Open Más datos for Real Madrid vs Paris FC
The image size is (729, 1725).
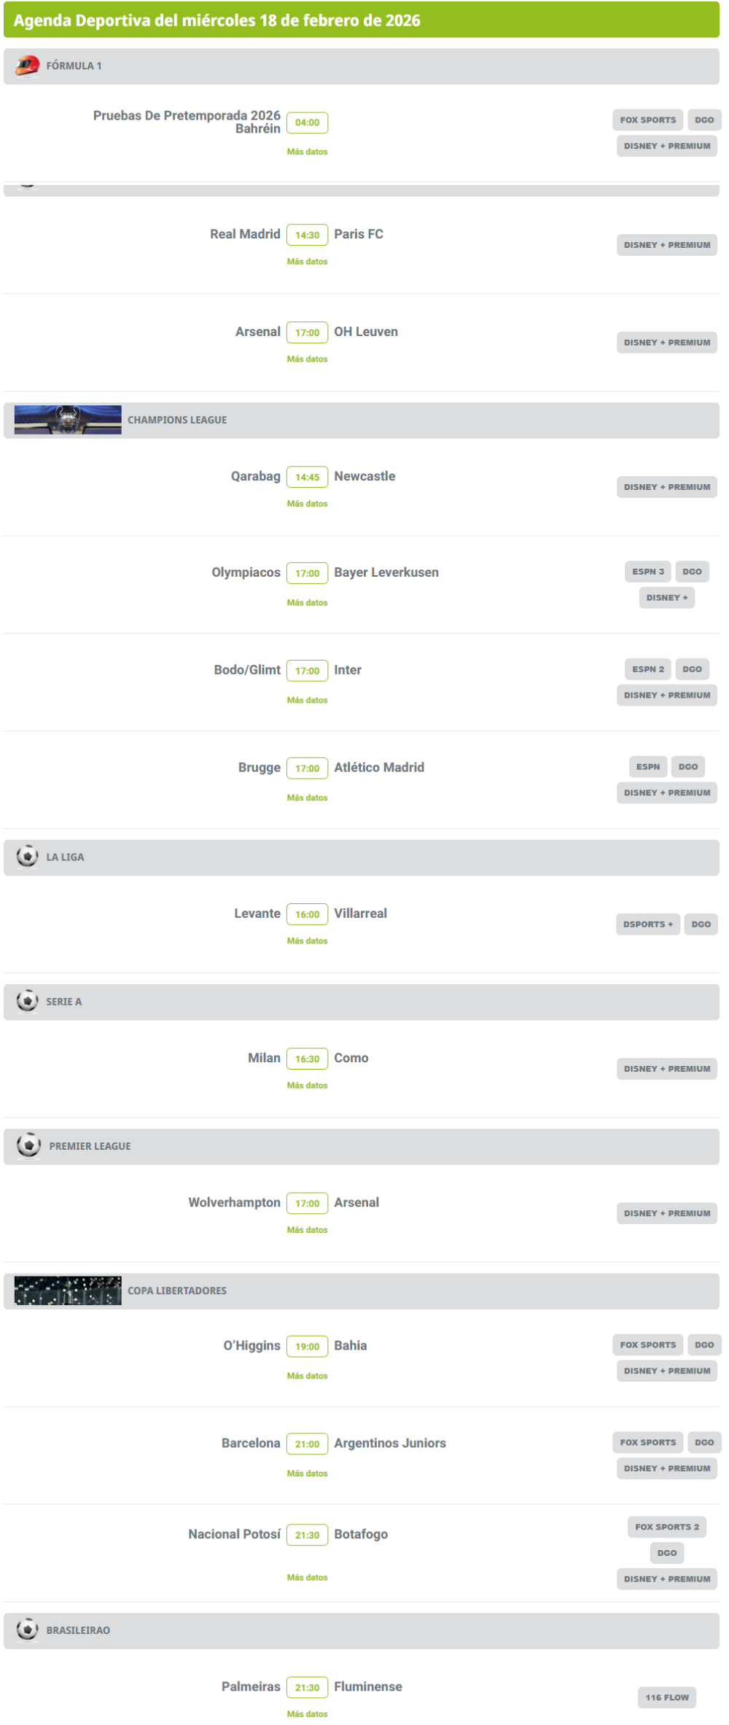click(x=307, y=262)
